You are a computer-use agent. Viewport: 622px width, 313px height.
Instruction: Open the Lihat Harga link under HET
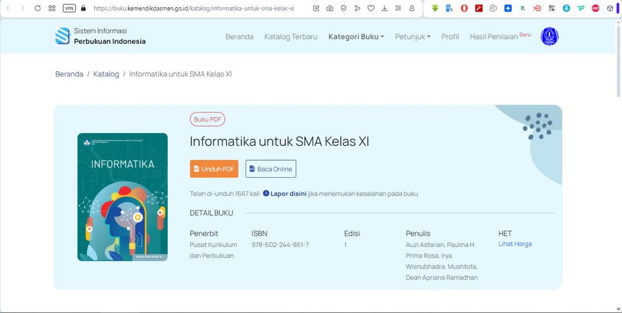(x=515, y=244)
